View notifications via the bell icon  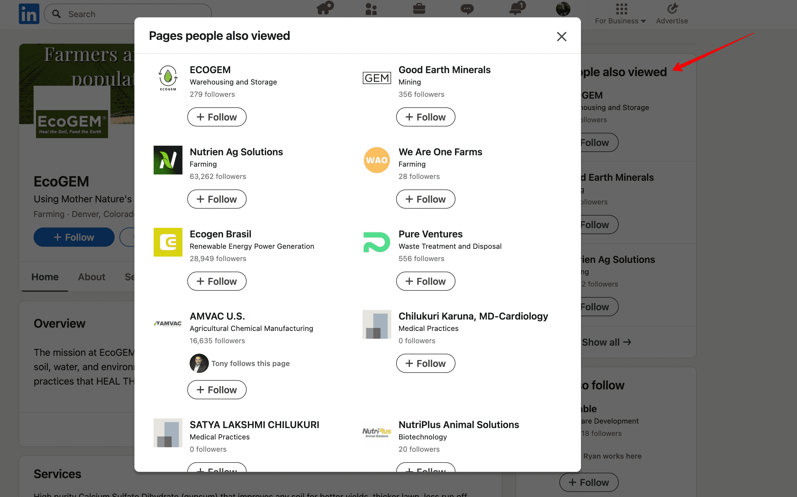[x=515, y=9]
